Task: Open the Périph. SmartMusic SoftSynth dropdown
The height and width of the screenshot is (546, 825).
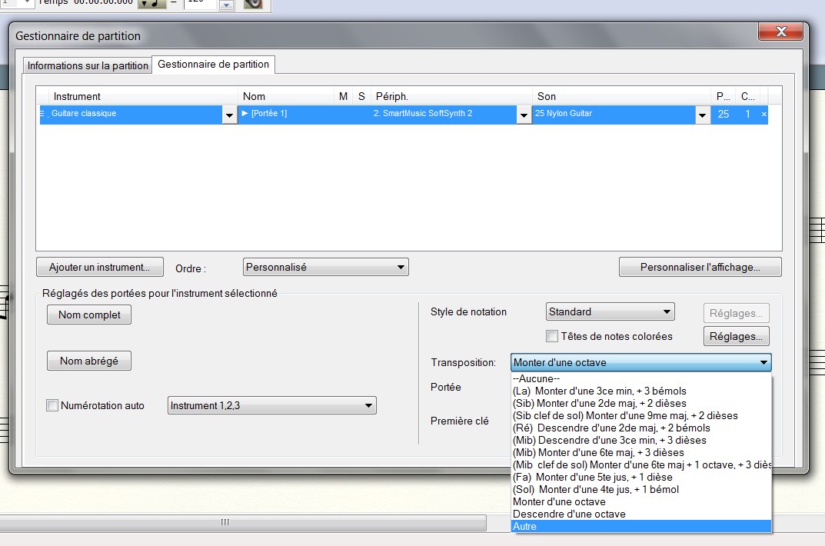Action: (524, 115)
